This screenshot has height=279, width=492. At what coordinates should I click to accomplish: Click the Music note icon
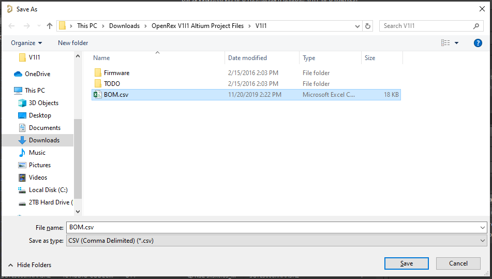coord(22,153)
